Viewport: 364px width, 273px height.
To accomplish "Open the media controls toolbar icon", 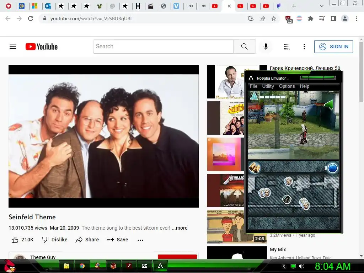I will [322, 18].
